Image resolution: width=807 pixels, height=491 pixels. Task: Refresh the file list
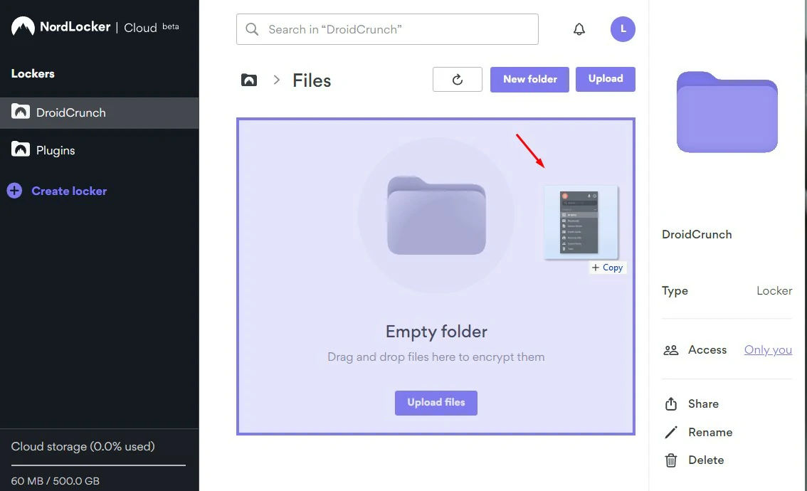coord(457,79)
